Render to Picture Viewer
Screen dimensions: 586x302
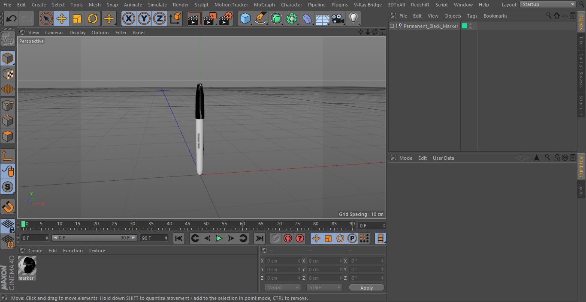click(210, 18)
